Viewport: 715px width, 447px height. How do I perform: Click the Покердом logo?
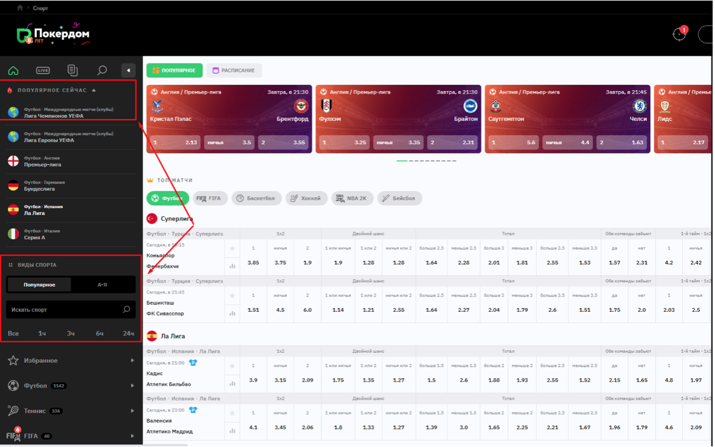coord(53,34)
